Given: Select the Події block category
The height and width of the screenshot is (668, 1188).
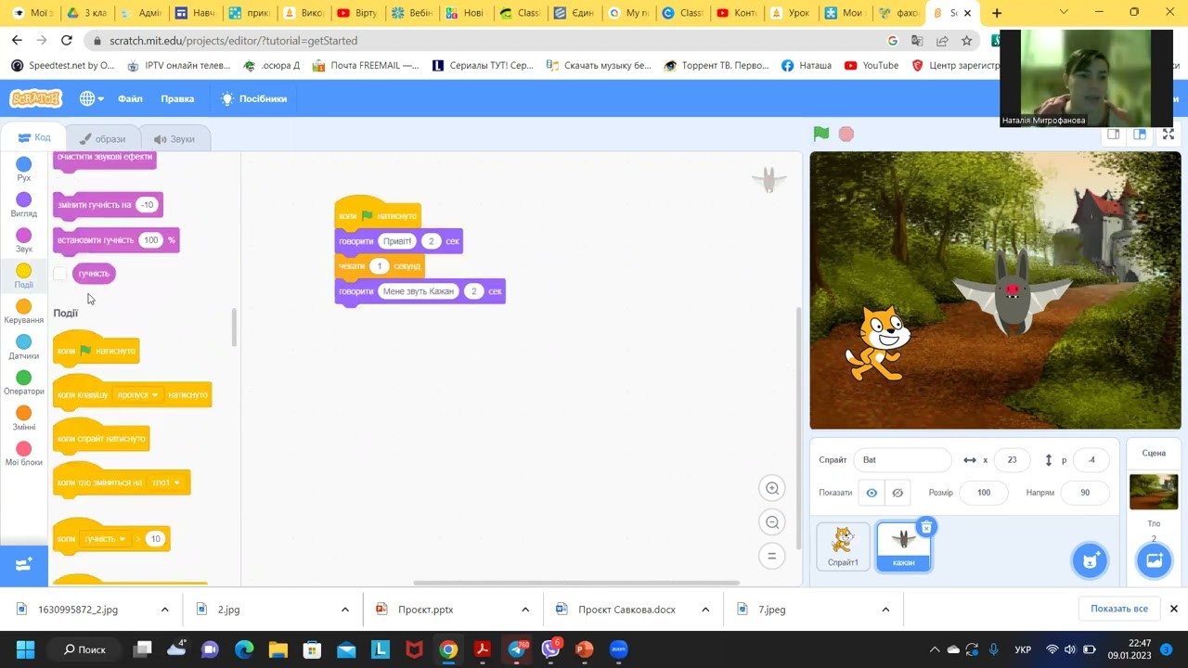Looking at the screenshot, I should point(24,276).
